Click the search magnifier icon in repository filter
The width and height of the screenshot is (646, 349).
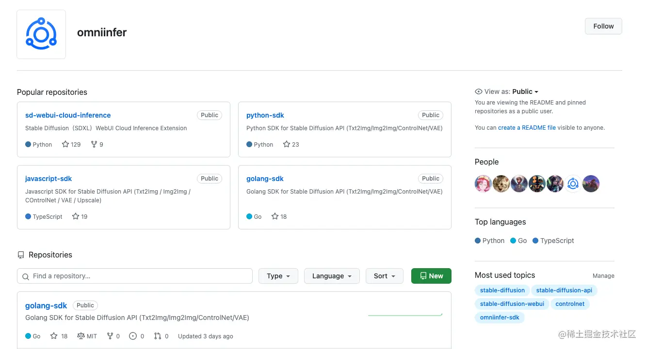26,276
